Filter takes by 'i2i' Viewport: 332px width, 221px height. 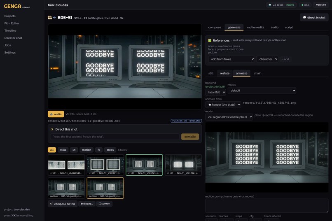(x=74, y=150)
